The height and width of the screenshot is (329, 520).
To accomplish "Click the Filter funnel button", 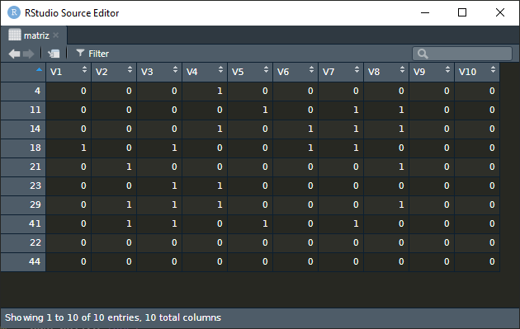I will (x=92, y=54).
